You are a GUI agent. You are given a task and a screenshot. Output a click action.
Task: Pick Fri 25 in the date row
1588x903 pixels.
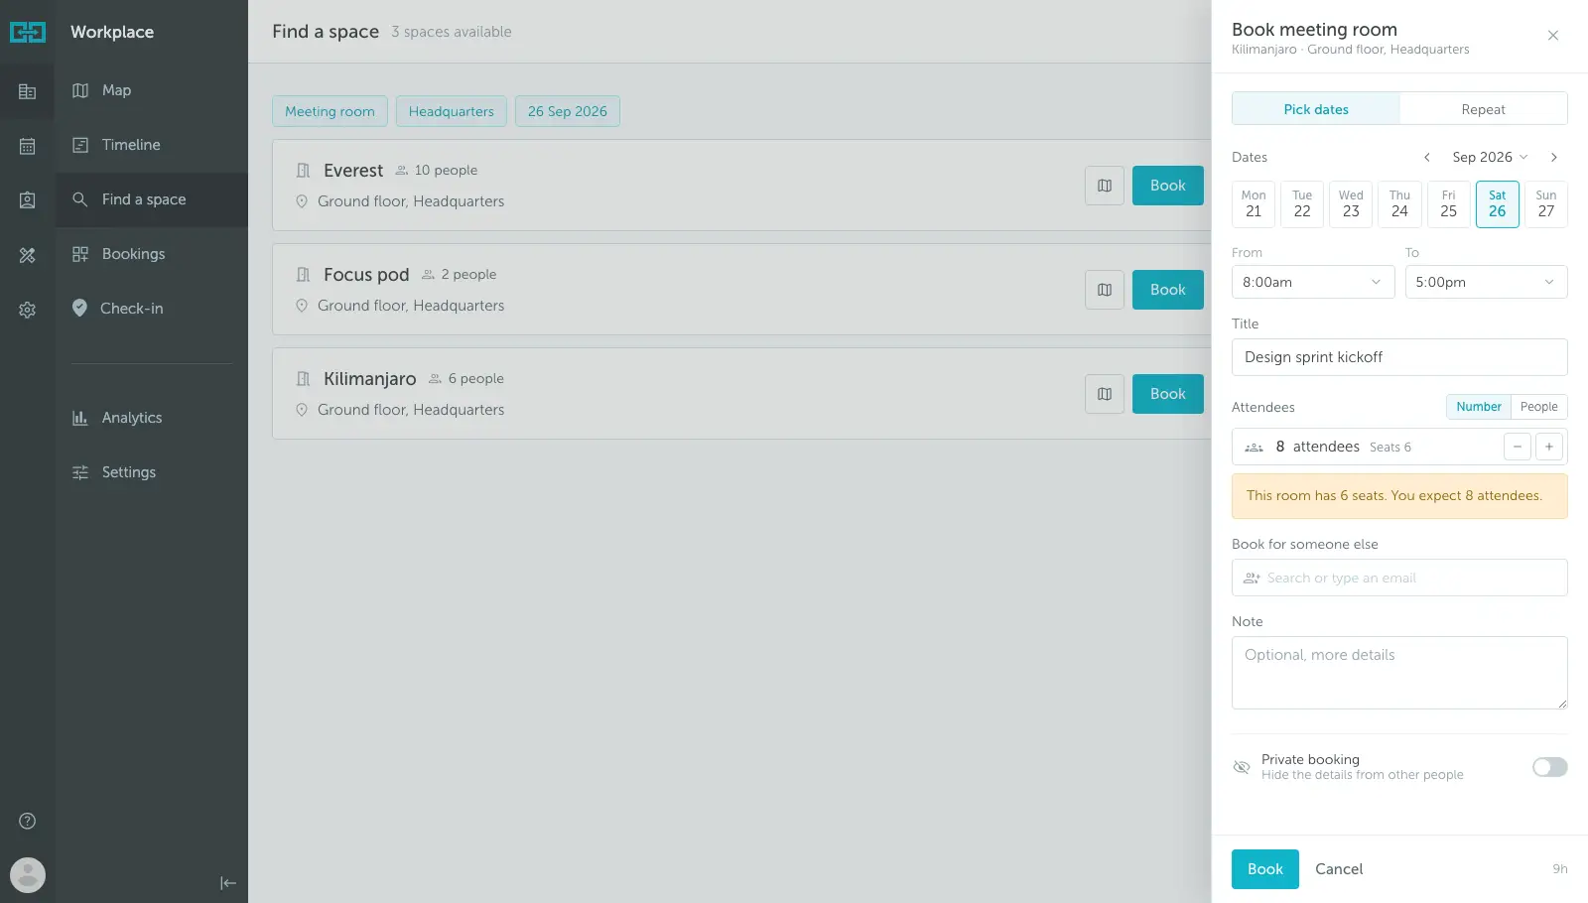tap(1448, 204)
